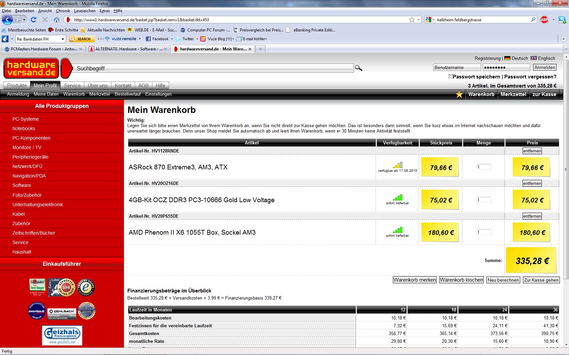Open the back/forward history dropdown arrow
The image size is (569, 355).
tap(24, 20)
